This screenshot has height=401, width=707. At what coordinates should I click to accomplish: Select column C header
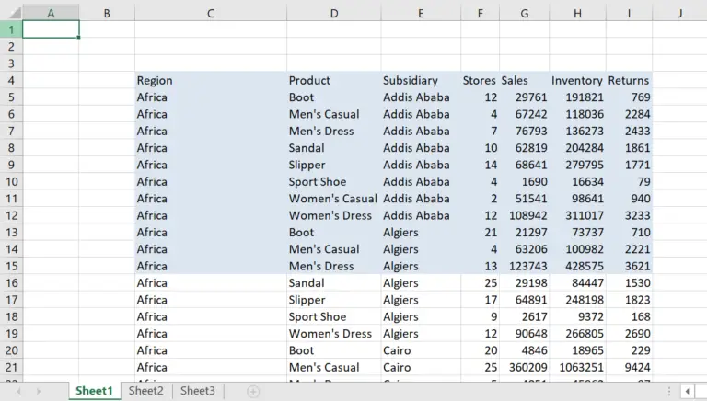coord(211,13)
